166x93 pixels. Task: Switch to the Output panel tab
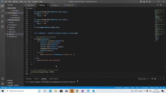coord(36,79)
